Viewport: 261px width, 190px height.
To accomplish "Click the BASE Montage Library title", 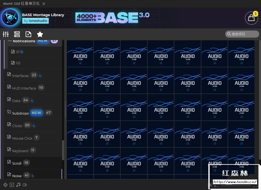I will (43, 15).
